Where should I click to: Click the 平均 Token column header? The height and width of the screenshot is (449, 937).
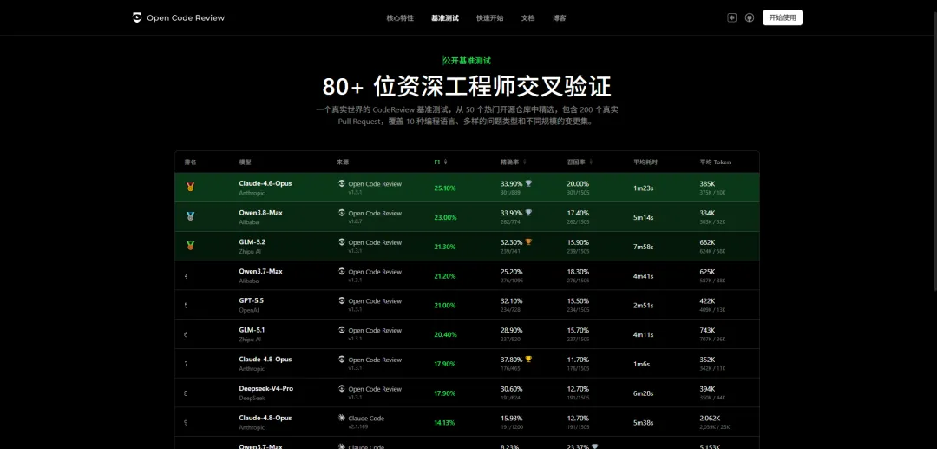(715, 162)
